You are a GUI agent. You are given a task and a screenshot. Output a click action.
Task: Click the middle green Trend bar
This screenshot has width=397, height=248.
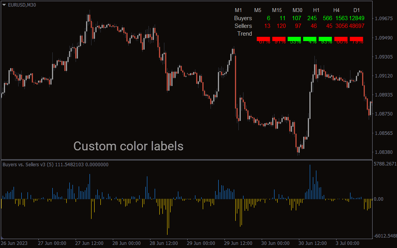[310, 39]
